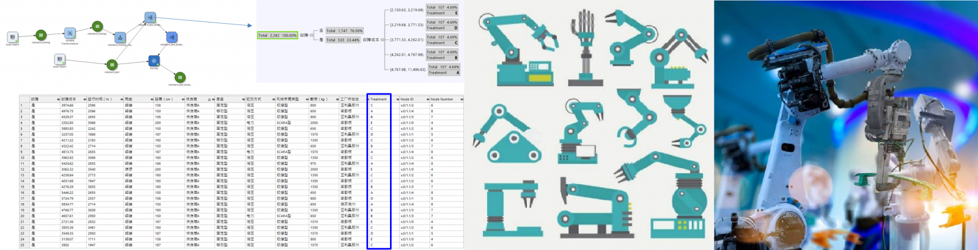Viewport: 978px width, 250px height.
Task: Click the Treatment A leaf node
Action: tap(443, 70)
